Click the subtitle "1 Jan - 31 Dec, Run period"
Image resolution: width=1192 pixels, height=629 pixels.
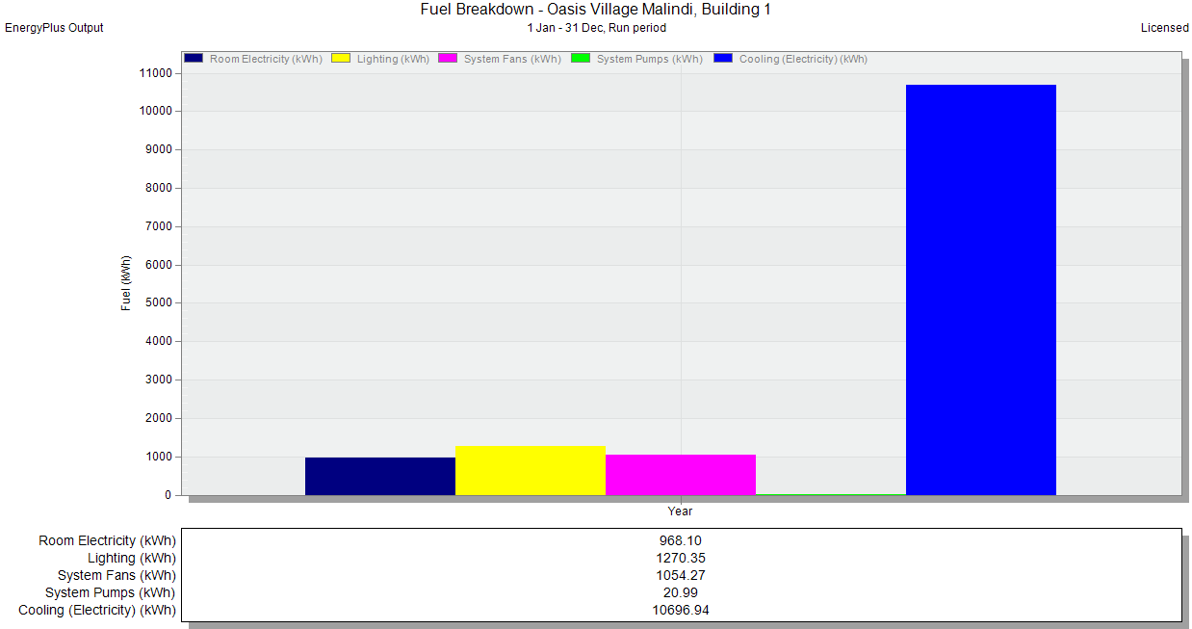[x=597, y=28]
